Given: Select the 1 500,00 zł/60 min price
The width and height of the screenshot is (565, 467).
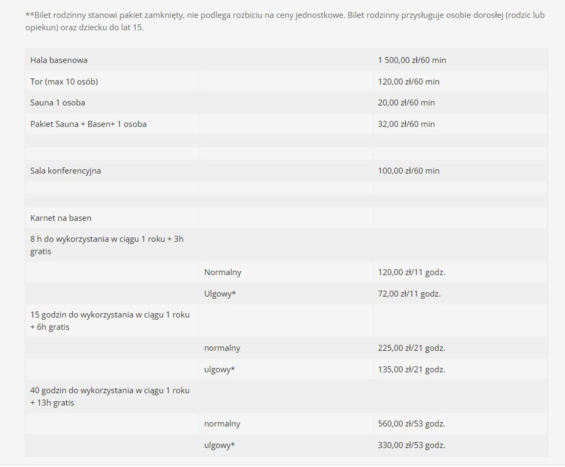Looking at the screenshot, I should pyautogui.click(x=412, y=60).
